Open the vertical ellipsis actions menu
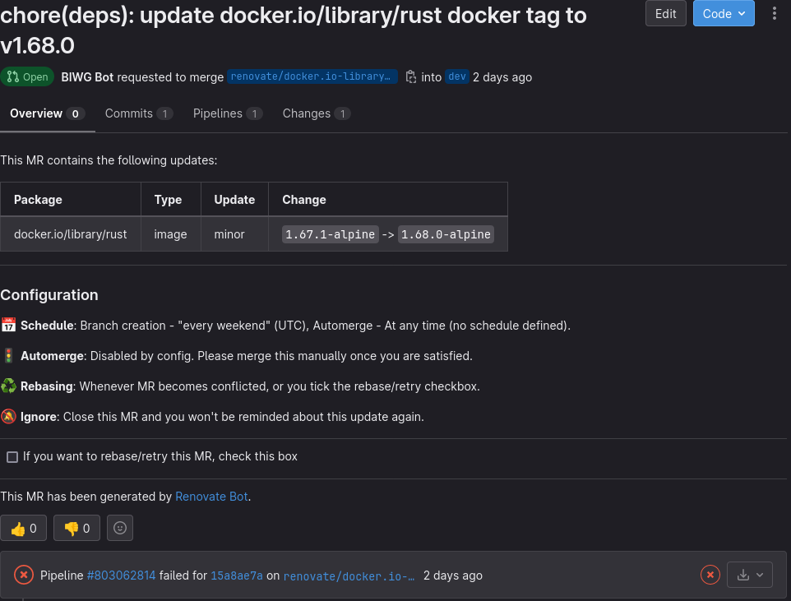Screen dimensions: 791x601 774,13
